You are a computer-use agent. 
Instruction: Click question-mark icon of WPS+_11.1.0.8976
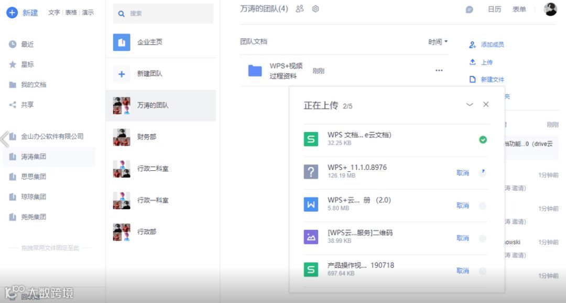[311, 171]
